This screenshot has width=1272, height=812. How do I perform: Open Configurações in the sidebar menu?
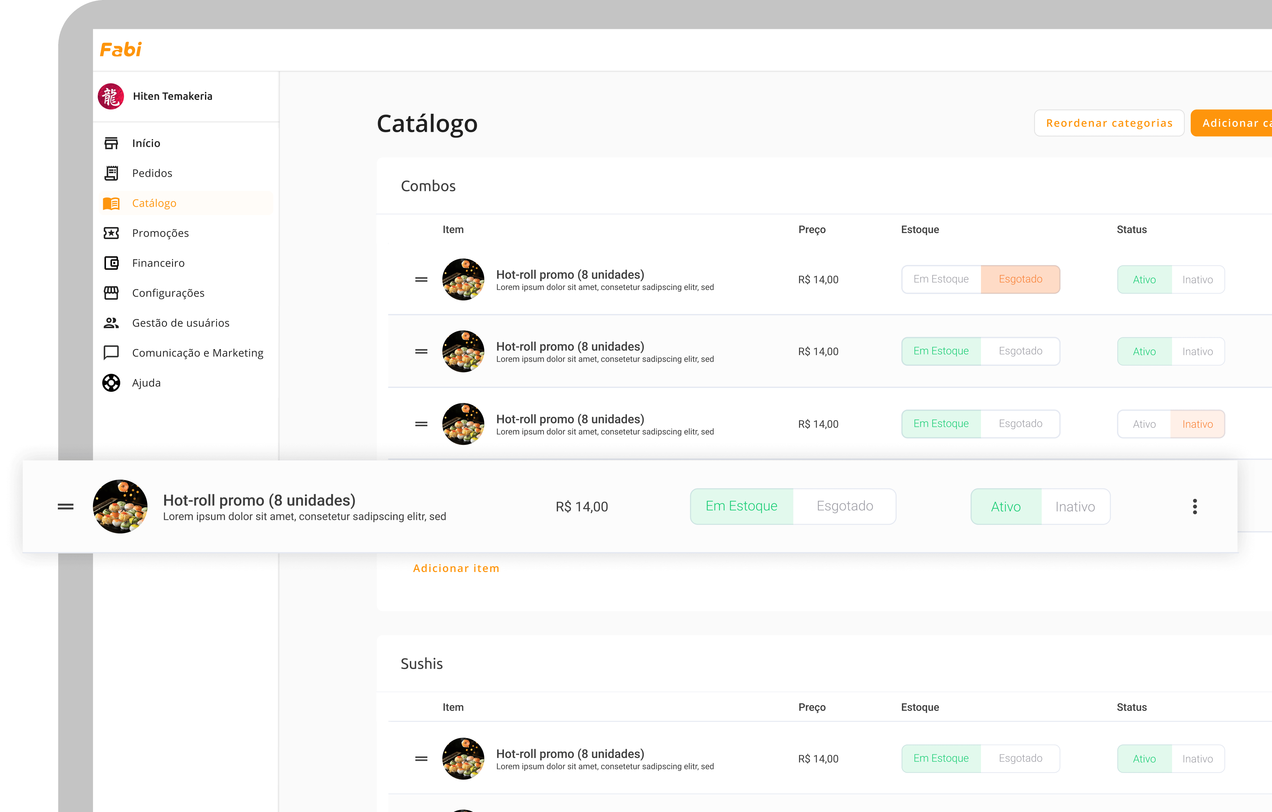pyautogui.click(x=168, y=293)
